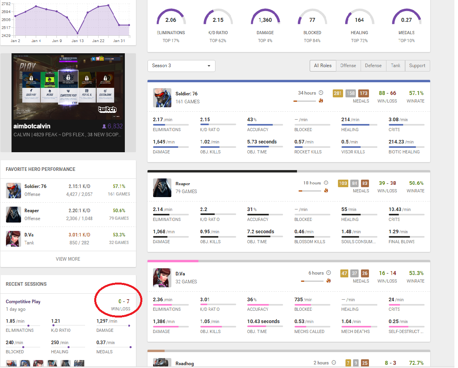
Task: Click the Reaper hero name in card
Action: [x=182, y=184]
